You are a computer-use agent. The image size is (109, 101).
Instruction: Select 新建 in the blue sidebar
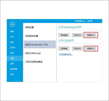pyautogui.click(x=12, y=31)
